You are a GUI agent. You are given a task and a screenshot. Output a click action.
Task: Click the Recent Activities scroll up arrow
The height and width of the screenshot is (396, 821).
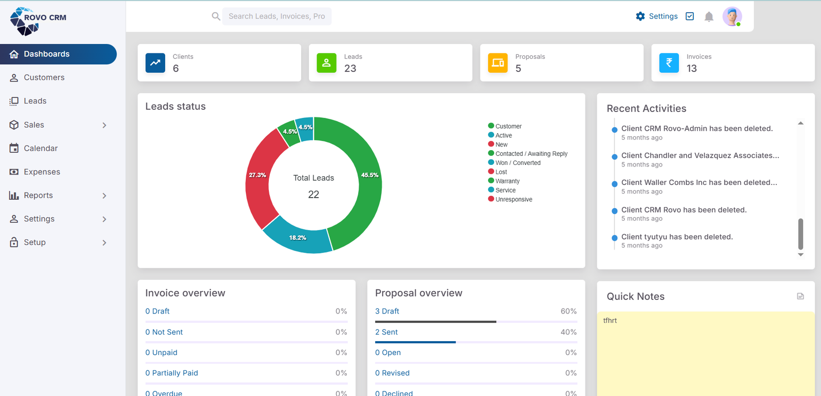click(x=800, y=123)
